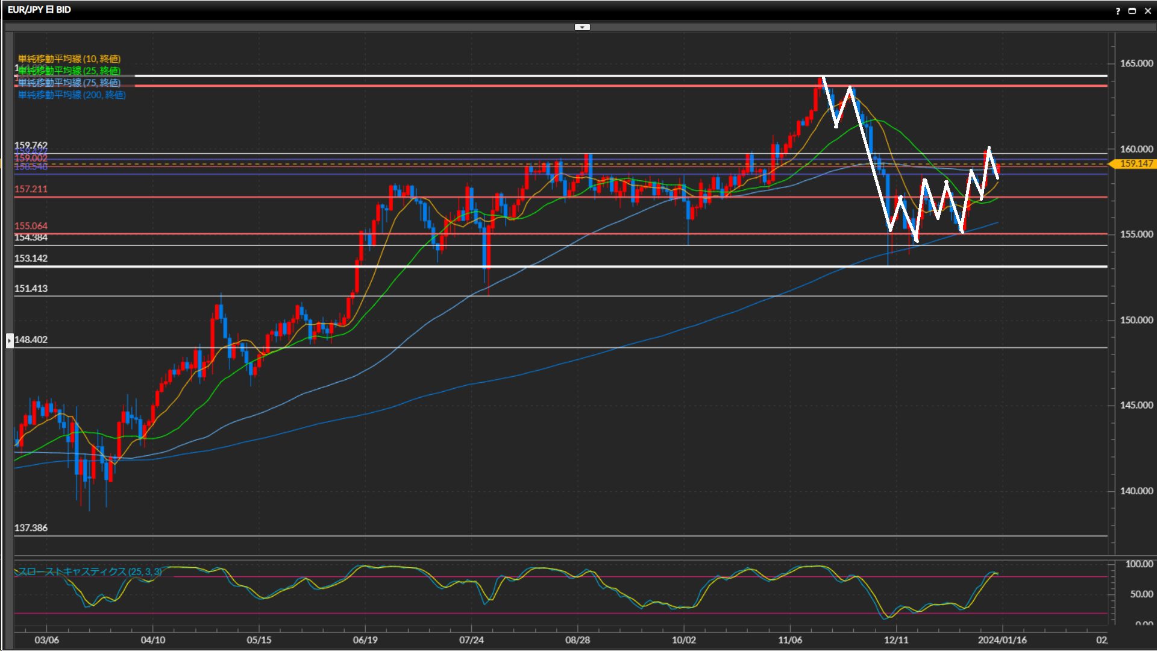Select the 10-period moving average legend label
Image resolution: width=1157 pixels, height=651 pixels.
pyautogui.click(x=69, y=58)
